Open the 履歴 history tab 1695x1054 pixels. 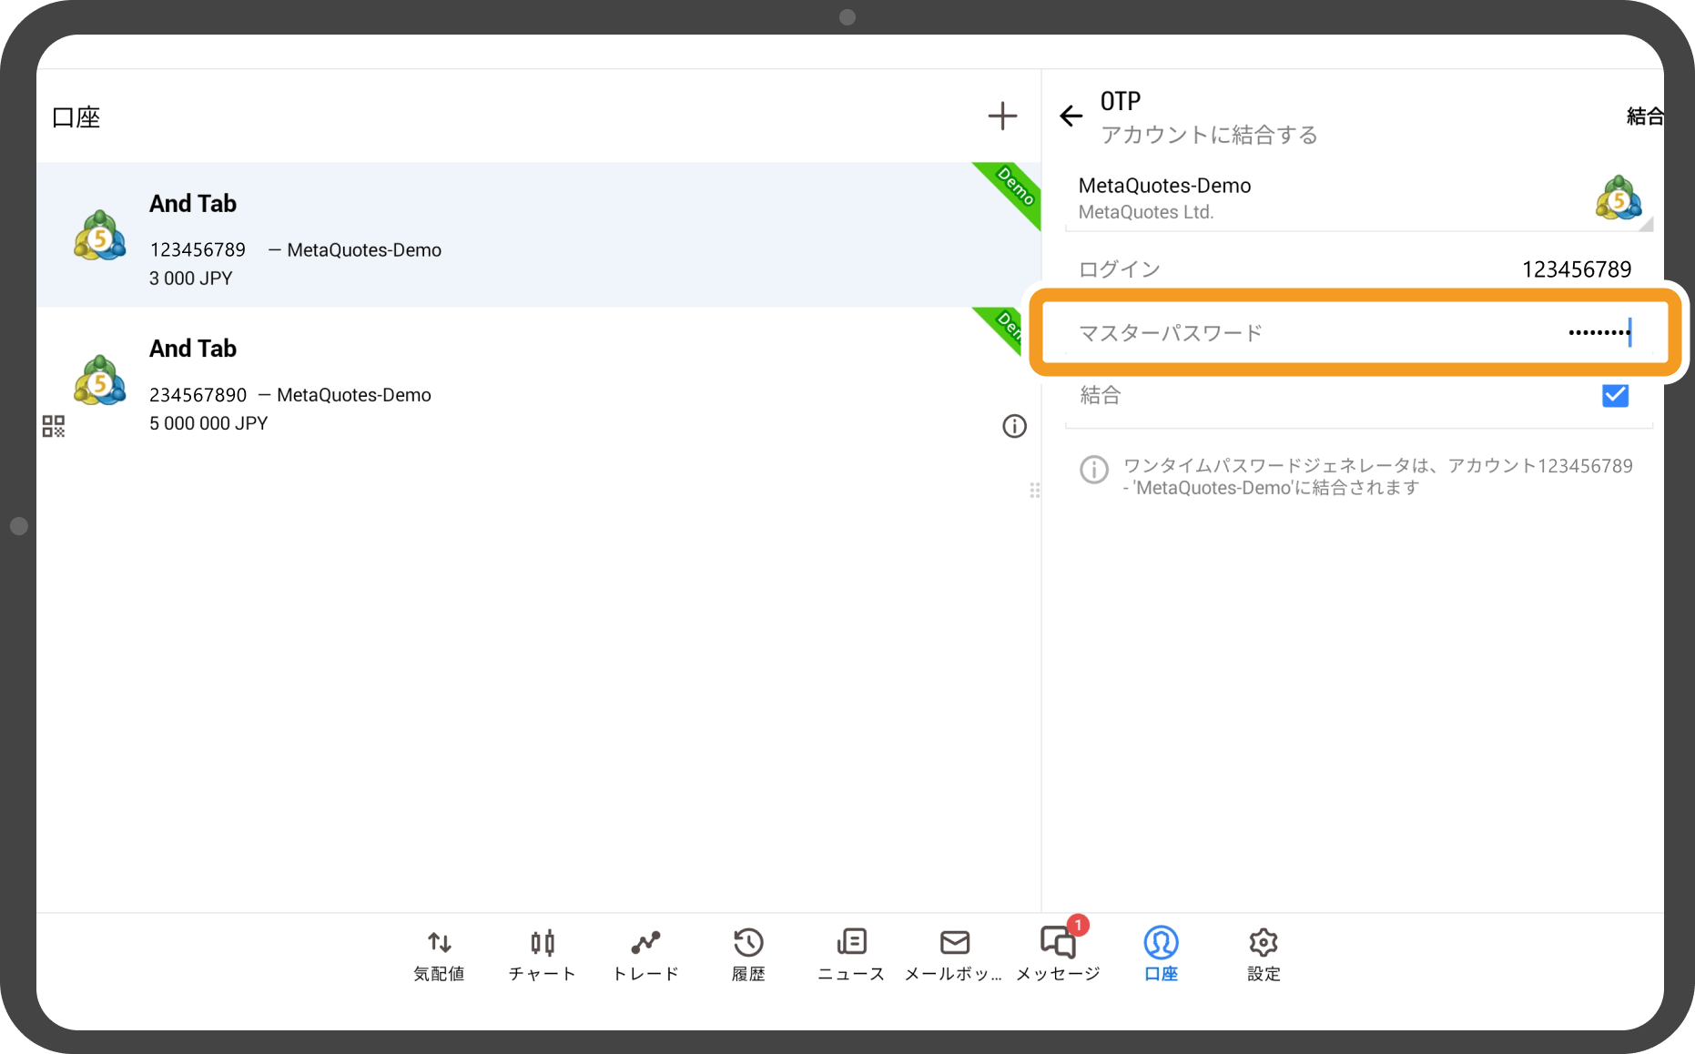[x=748, y=955]
